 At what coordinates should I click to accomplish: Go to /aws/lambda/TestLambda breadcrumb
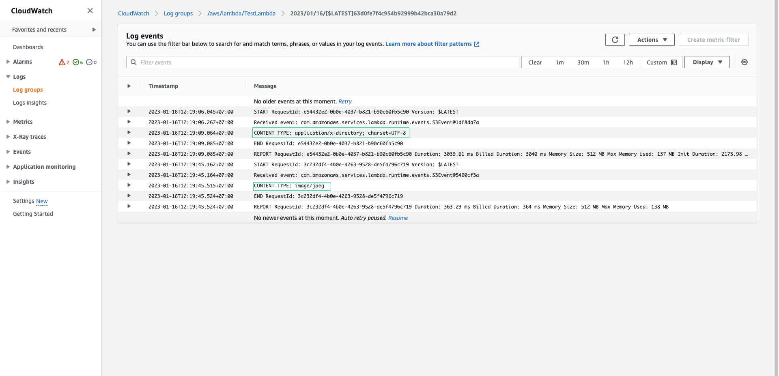pos(241,13)
